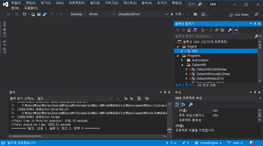Select the solution 'UE4' root node
Image resolution: width=263 pixels, height=146 pixels.
[205, 42]
